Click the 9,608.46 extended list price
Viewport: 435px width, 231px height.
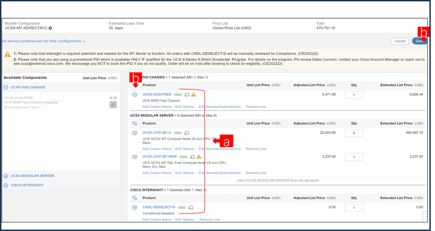pyautogui.click(x=416, y=95)
